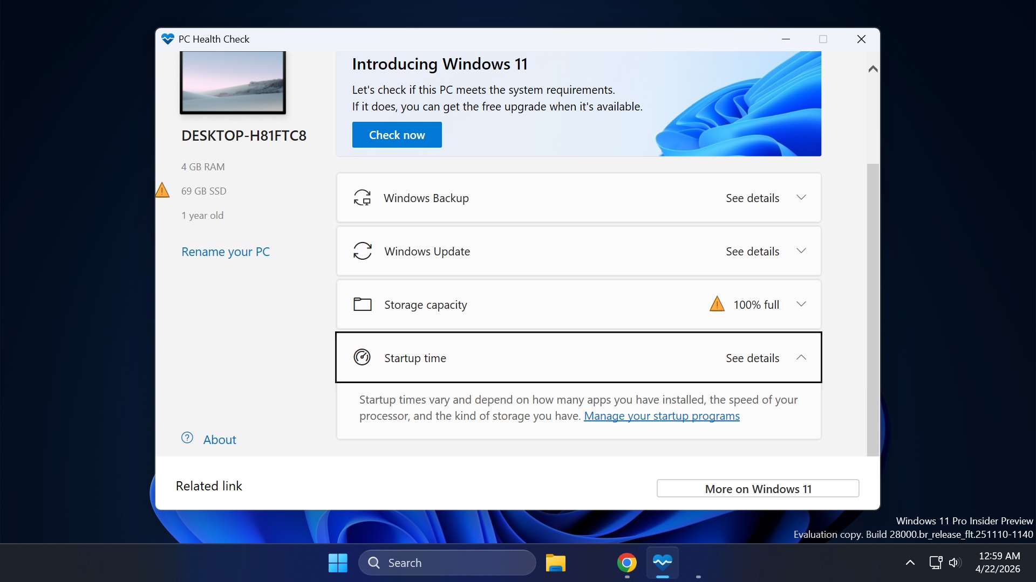
Task: Click the Check now button
Action: coord(397,134)
